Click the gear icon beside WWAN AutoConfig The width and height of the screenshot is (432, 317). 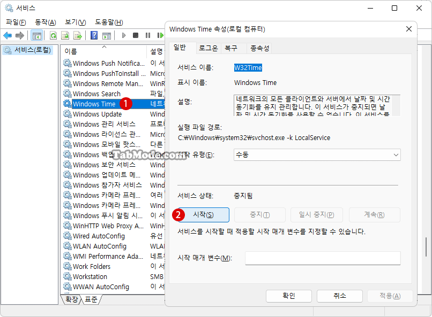click(67, 287)
